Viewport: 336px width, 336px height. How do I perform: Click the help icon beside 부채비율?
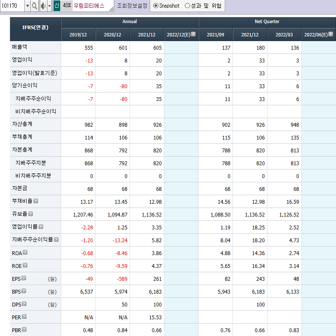click(x=36, y=201)
